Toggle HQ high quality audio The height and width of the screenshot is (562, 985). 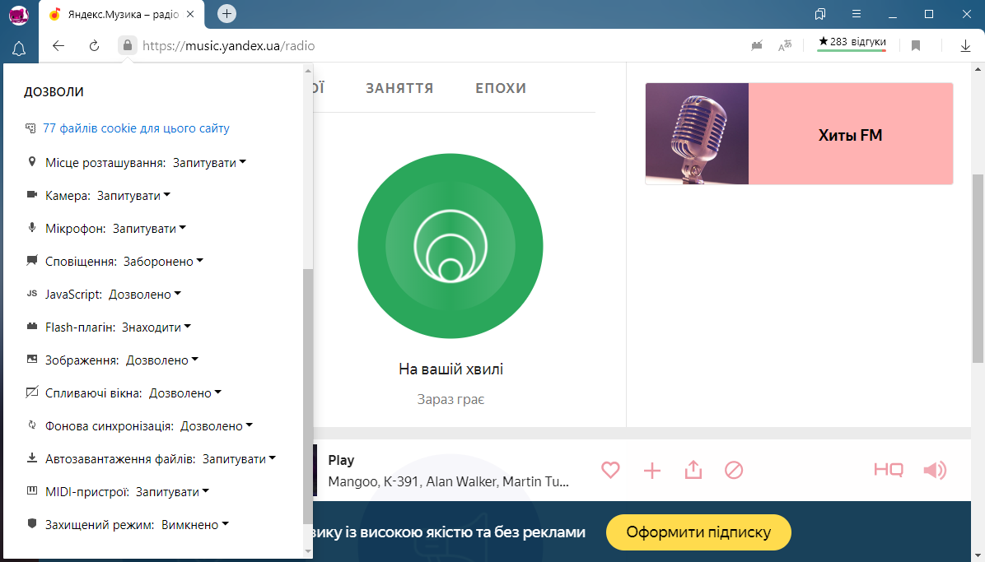889,470
